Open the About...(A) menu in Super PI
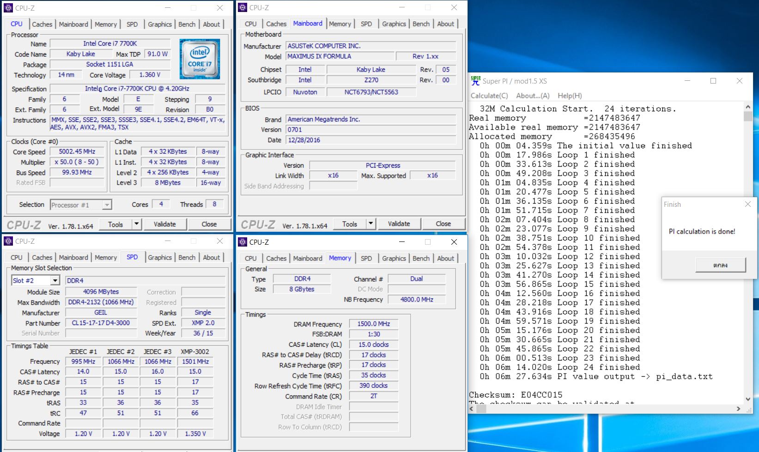This screenshot has width=759, height=452. (x=533, y=96)
